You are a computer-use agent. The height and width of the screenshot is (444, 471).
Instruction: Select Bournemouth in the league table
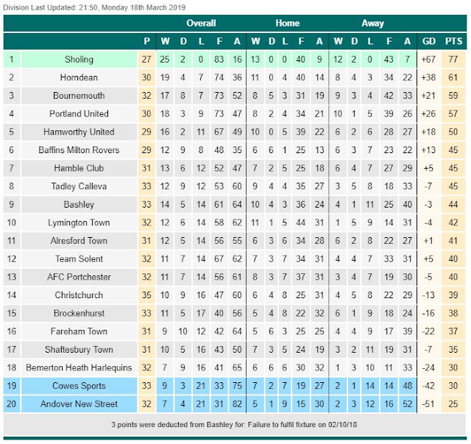79,96
